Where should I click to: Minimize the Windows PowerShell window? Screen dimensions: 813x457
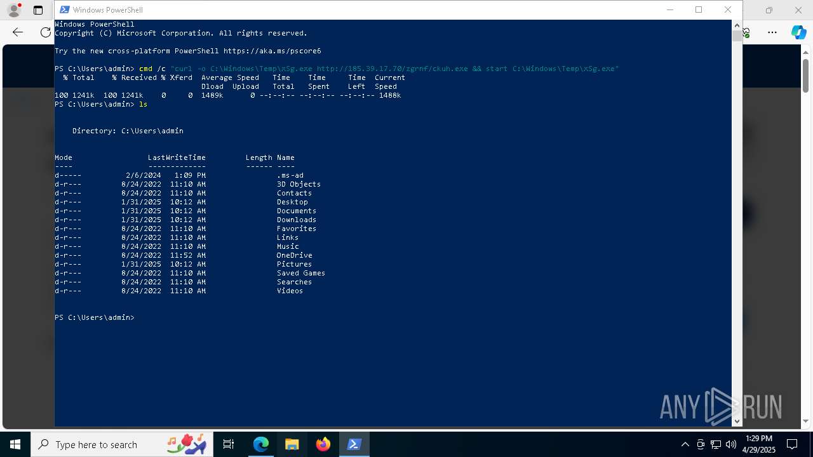(670, 10)
